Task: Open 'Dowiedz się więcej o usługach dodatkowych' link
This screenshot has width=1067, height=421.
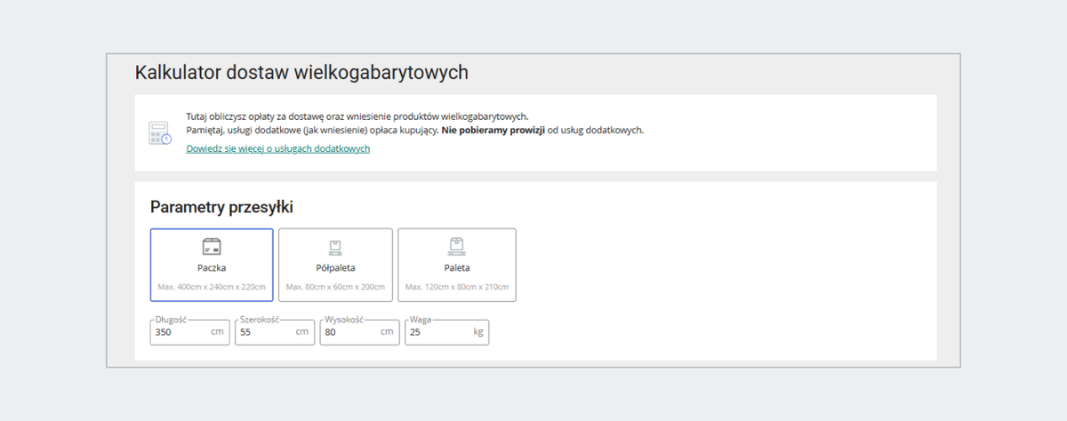Action: (277, 149)
